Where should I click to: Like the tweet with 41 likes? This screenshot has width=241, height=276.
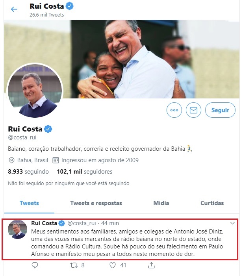(113, 265)
